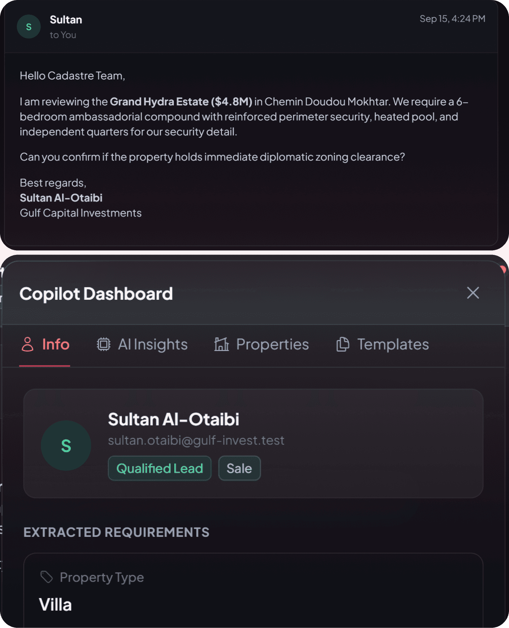Image resolution: width=509 pixels, height=628 pixels.
Task: Click the AI Insights chip icon
Action: point(104,344)
